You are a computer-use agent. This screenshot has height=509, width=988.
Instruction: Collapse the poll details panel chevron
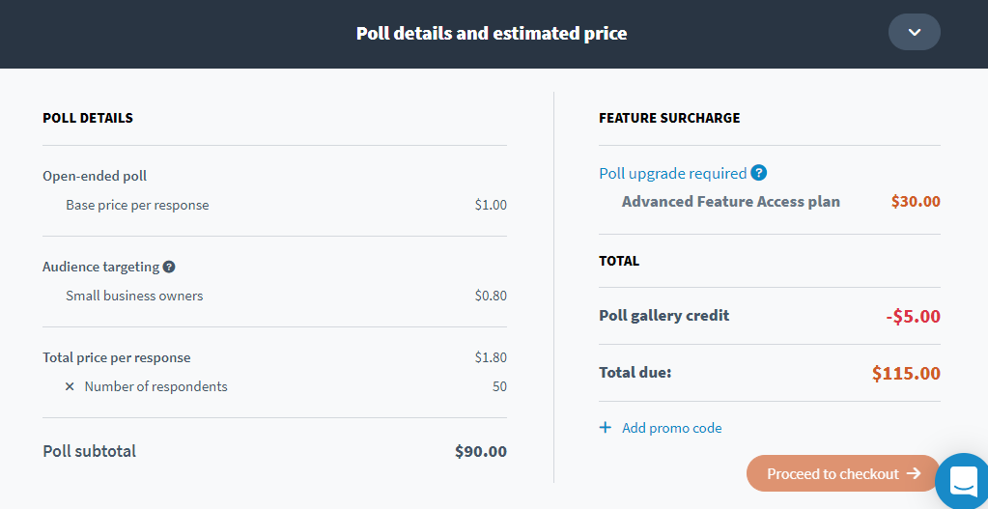tap(915, 32)
